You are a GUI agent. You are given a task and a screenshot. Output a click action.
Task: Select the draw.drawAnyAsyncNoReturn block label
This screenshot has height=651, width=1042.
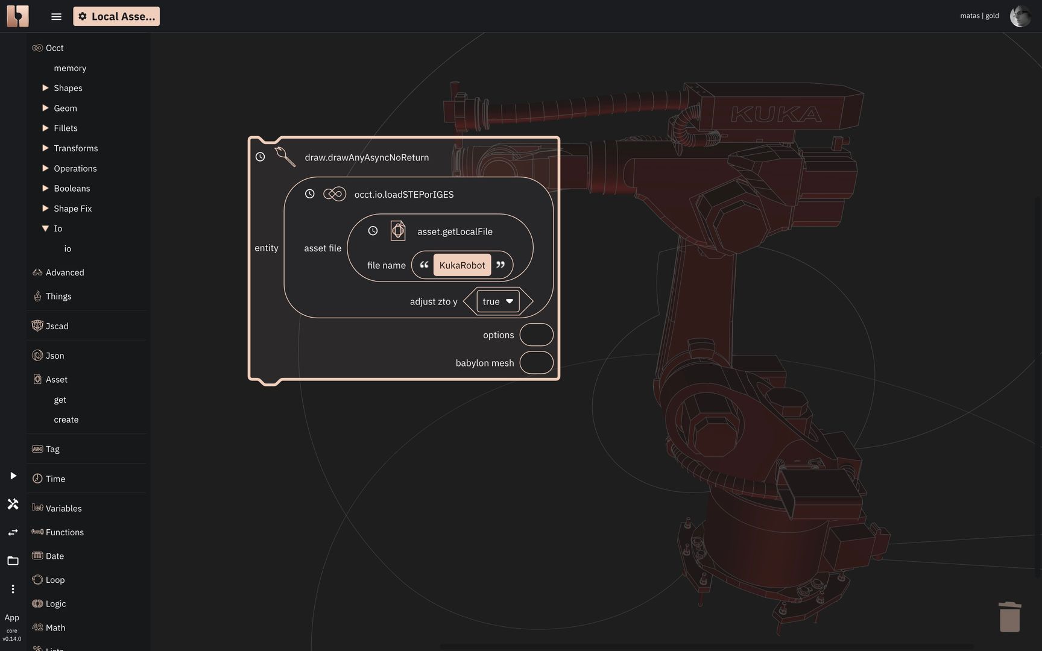pos(367,157)
